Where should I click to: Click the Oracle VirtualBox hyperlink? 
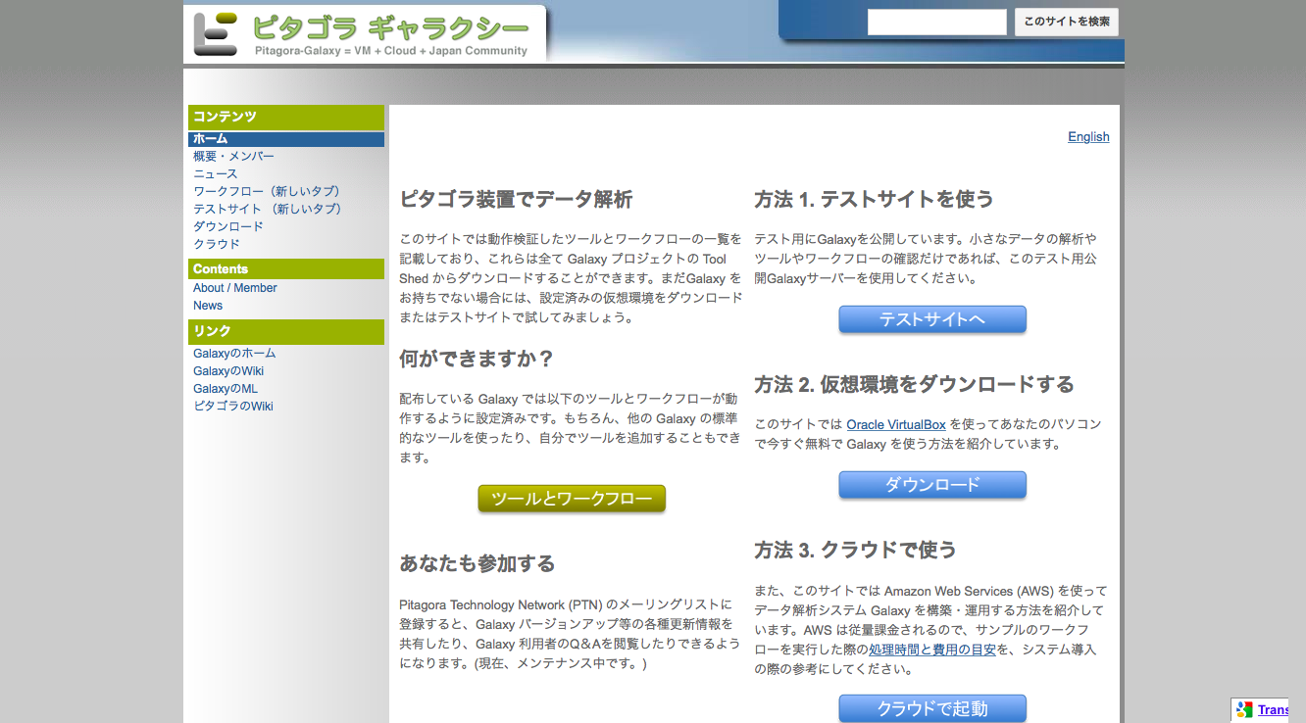pyautogui.click(x=896, y=425)
